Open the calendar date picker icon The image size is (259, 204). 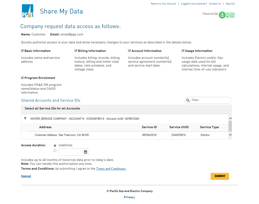pos(85,152)
